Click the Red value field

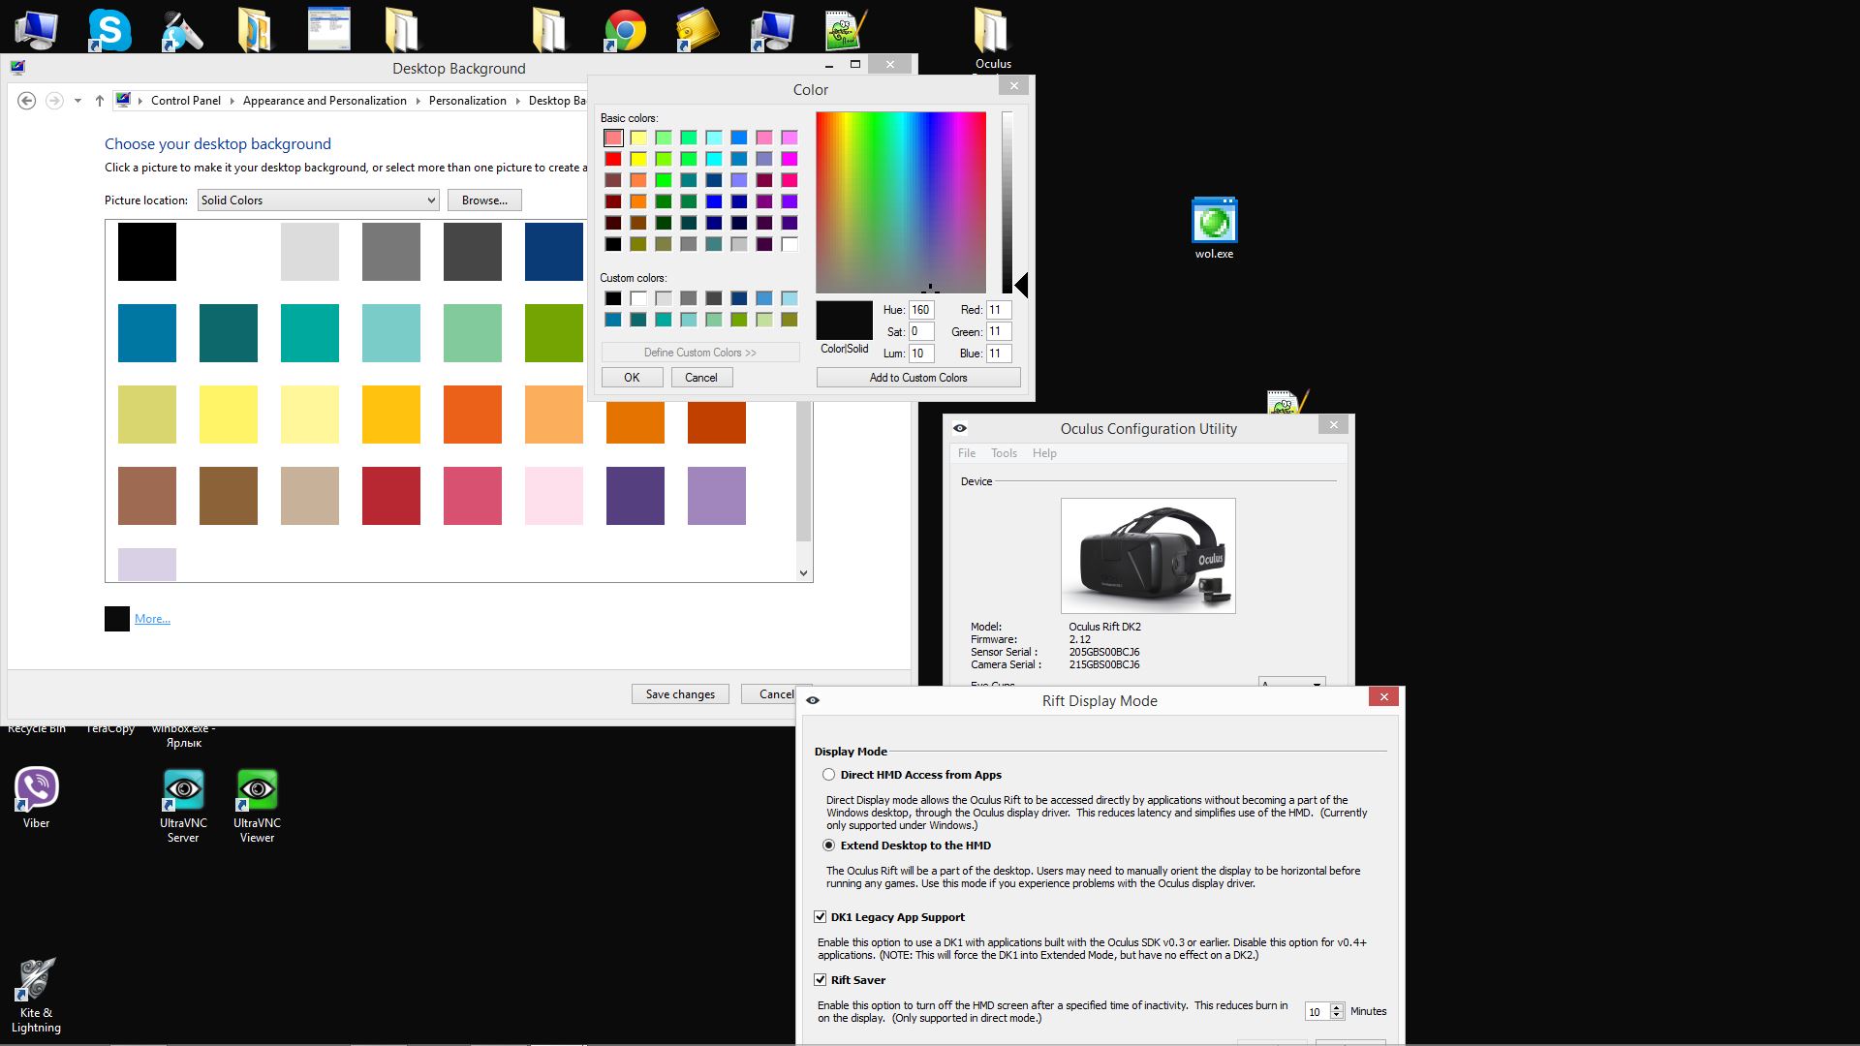point(999,310)
